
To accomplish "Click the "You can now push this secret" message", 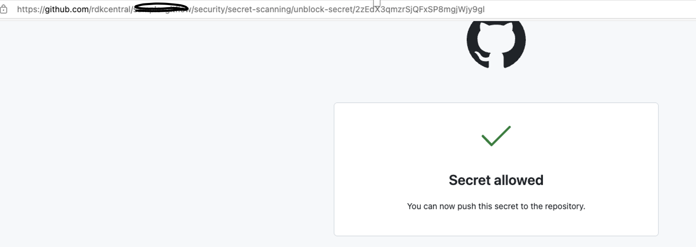I will click(x=496, y=206).
